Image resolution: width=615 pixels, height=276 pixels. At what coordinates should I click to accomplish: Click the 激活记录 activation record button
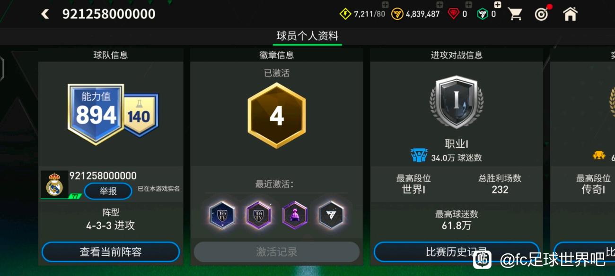click(x=277, y=252)
